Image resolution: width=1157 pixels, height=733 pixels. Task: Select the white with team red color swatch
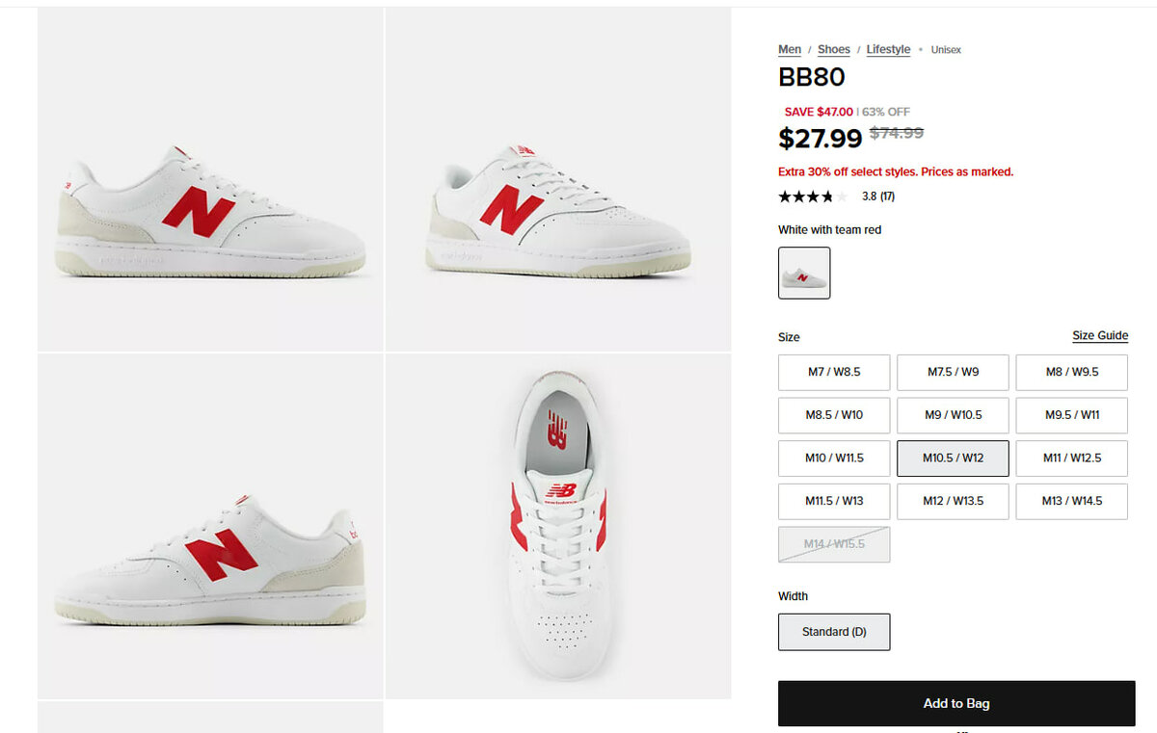click(804, 273)
